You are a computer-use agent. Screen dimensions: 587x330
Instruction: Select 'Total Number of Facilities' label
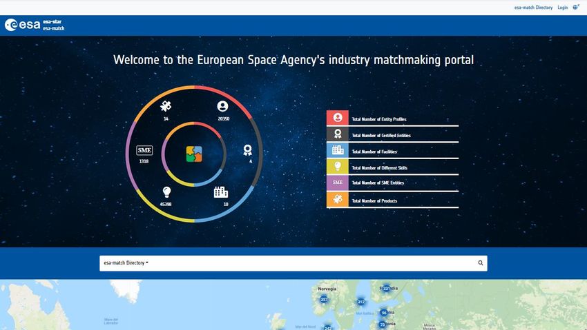(374, 152)
